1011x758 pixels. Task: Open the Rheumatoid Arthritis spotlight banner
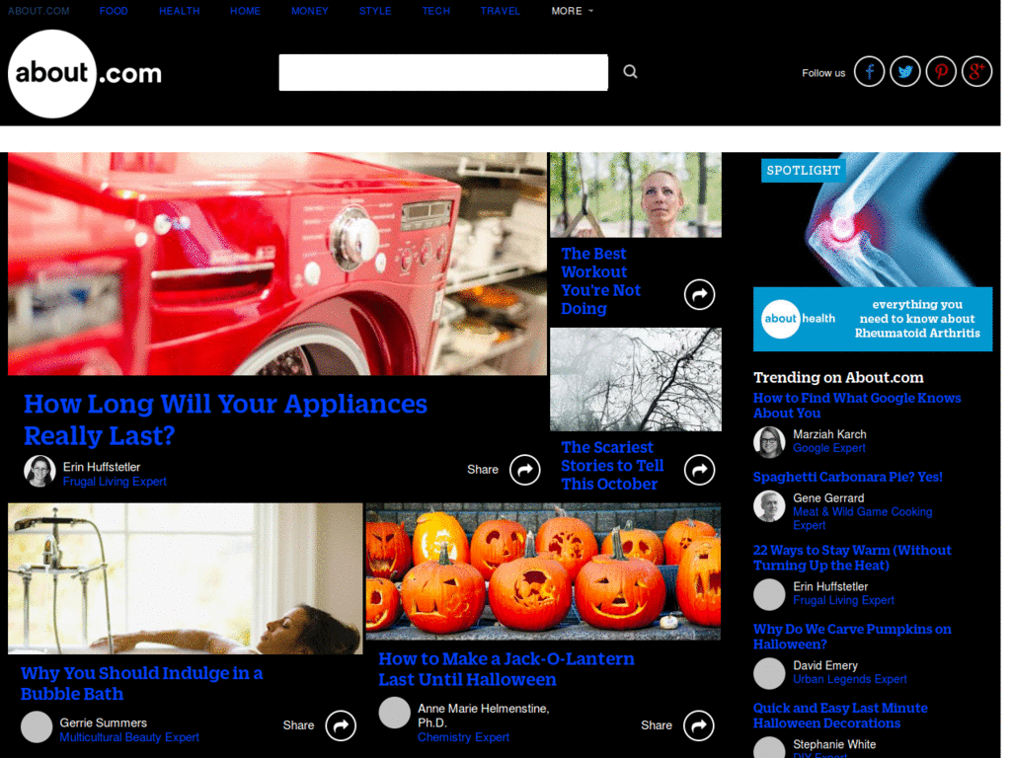(873, 252)
